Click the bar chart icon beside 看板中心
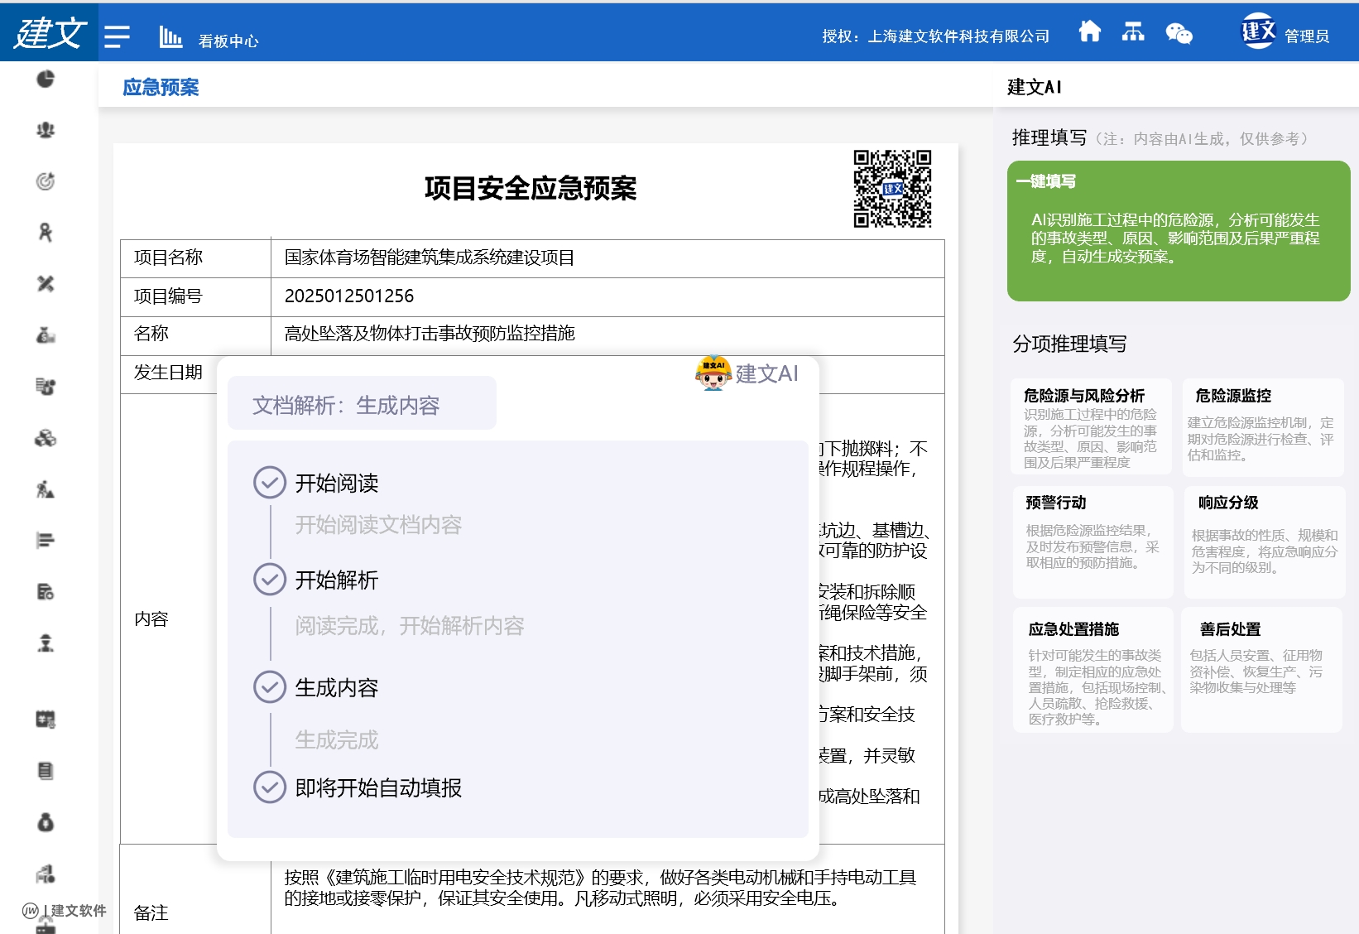This screenshot has width=1359, height=934. [x=170, y=36]
